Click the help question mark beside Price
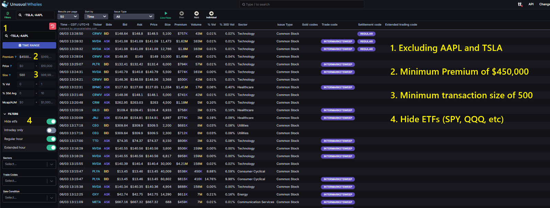Viewport: 550px width, 208px height. 11,66
